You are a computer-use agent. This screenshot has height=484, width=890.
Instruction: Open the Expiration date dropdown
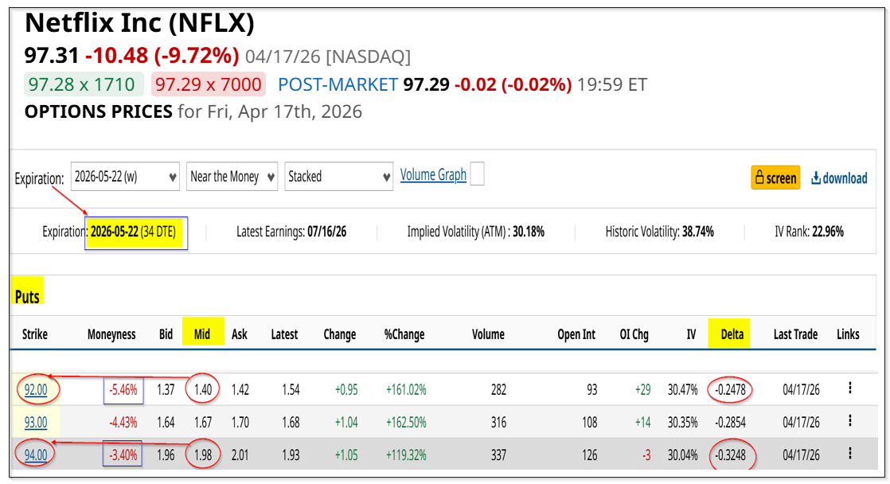point(124,177)
